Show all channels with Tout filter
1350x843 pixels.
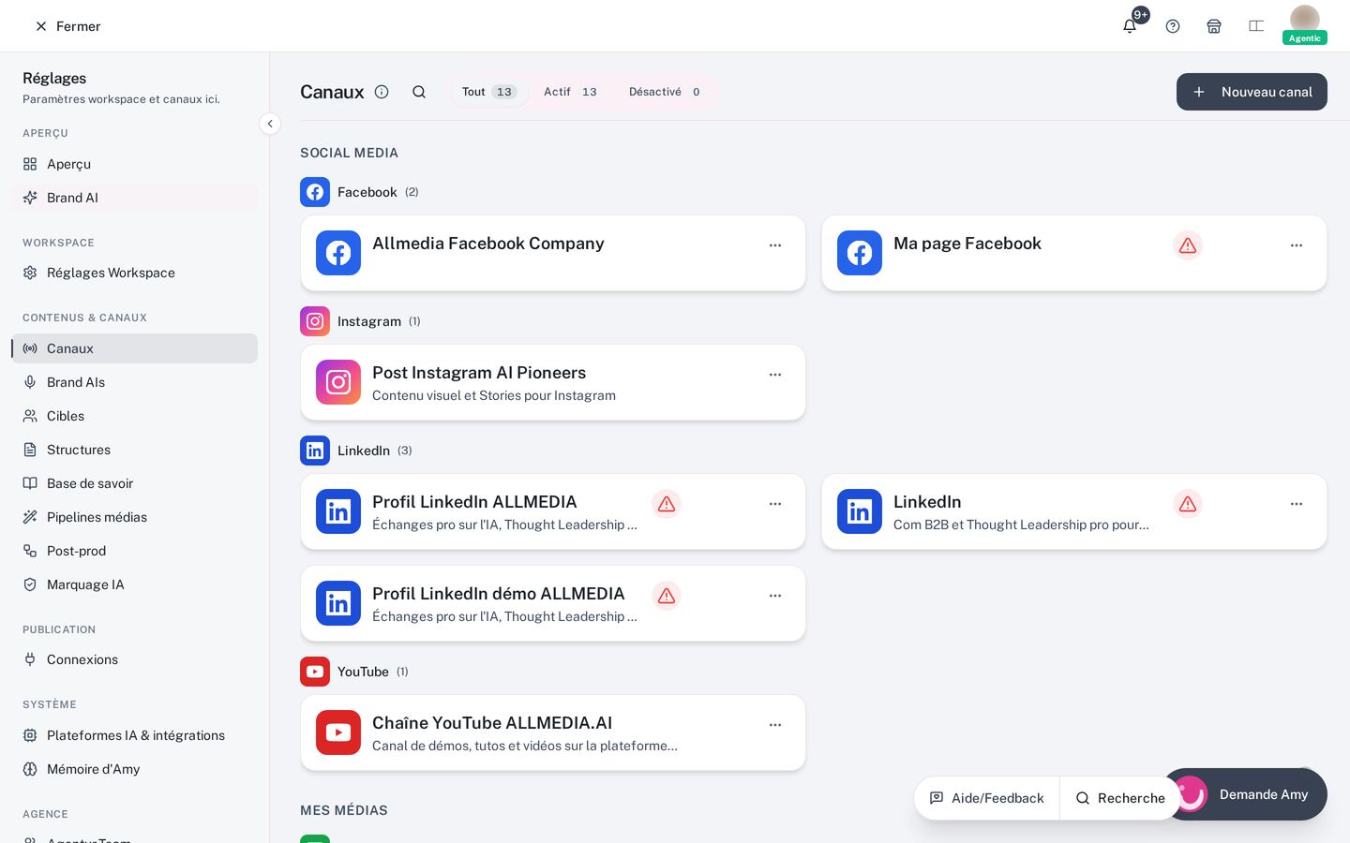coord(489,92)
